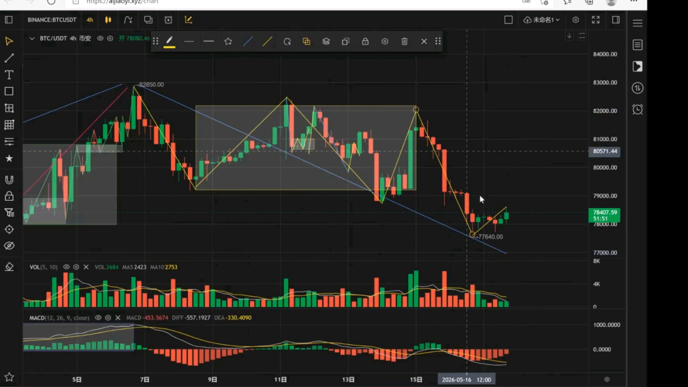Open MACD indicator settings
Image resolution: width=688 pixels, height=387 pixels.
tap(108, 318)
